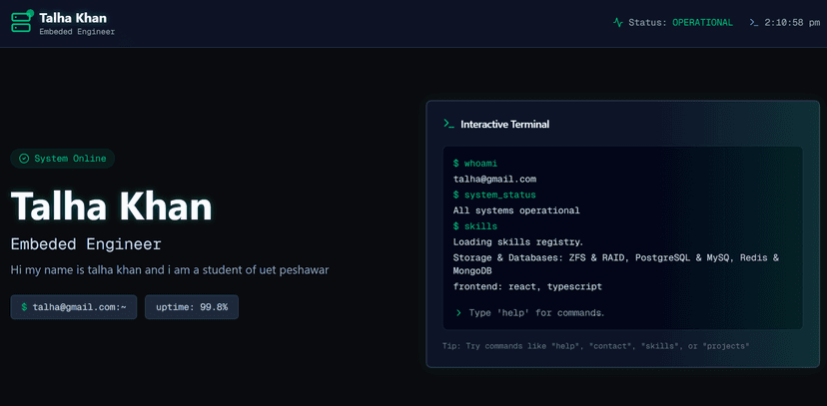This screenshot has height=406, width=827.
Task: Click the check circle icon in System Online
Action: tap(24, 159)
